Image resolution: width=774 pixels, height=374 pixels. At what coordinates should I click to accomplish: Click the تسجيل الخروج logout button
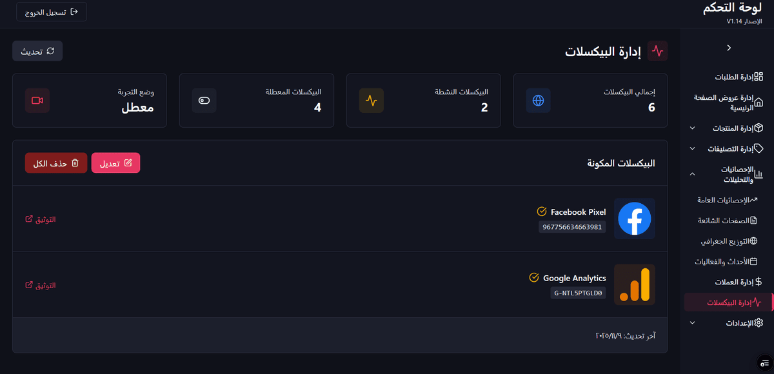[52, 12]
